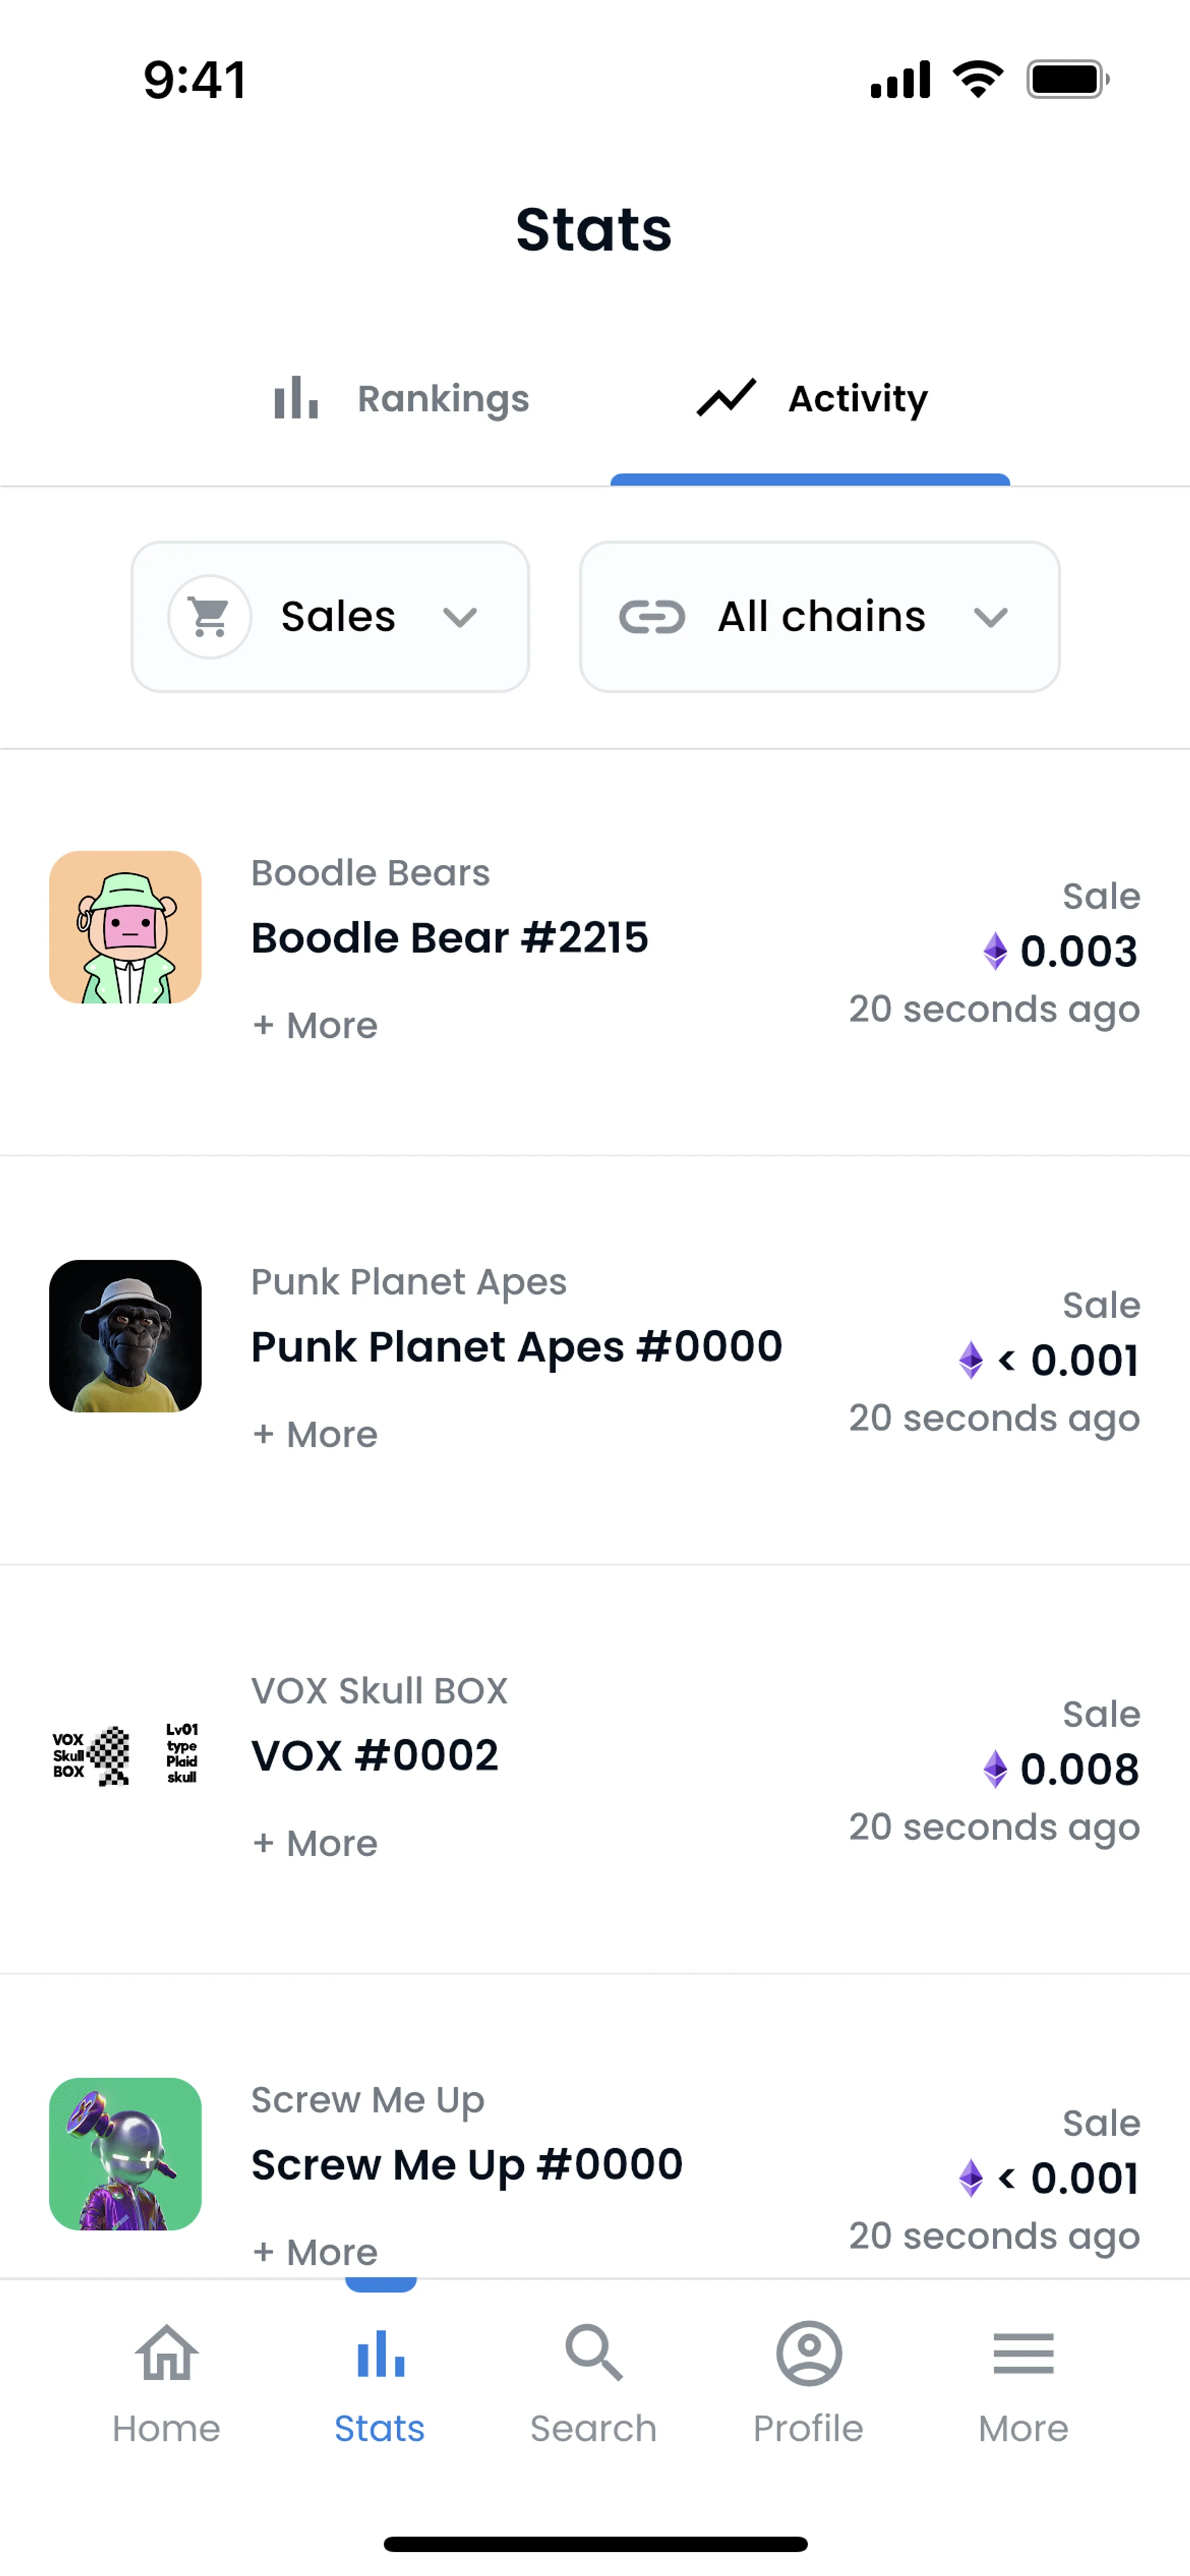The image size is (1190, 2576).
Task: Tap the Punk Planet Apes ape thumbnail
Action: pyautogui.click(x=125, y=1336)
